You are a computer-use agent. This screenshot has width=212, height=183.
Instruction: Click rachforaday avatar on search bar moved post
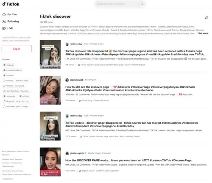tap(67, 116)
